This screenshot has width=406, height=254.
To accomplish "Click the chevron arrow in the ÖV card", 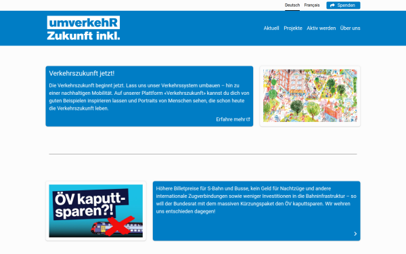I will [355, 234].
